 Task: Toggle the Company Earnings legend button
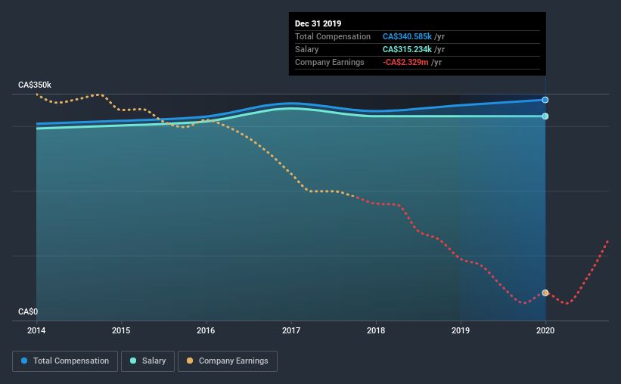tap(228, 361)
